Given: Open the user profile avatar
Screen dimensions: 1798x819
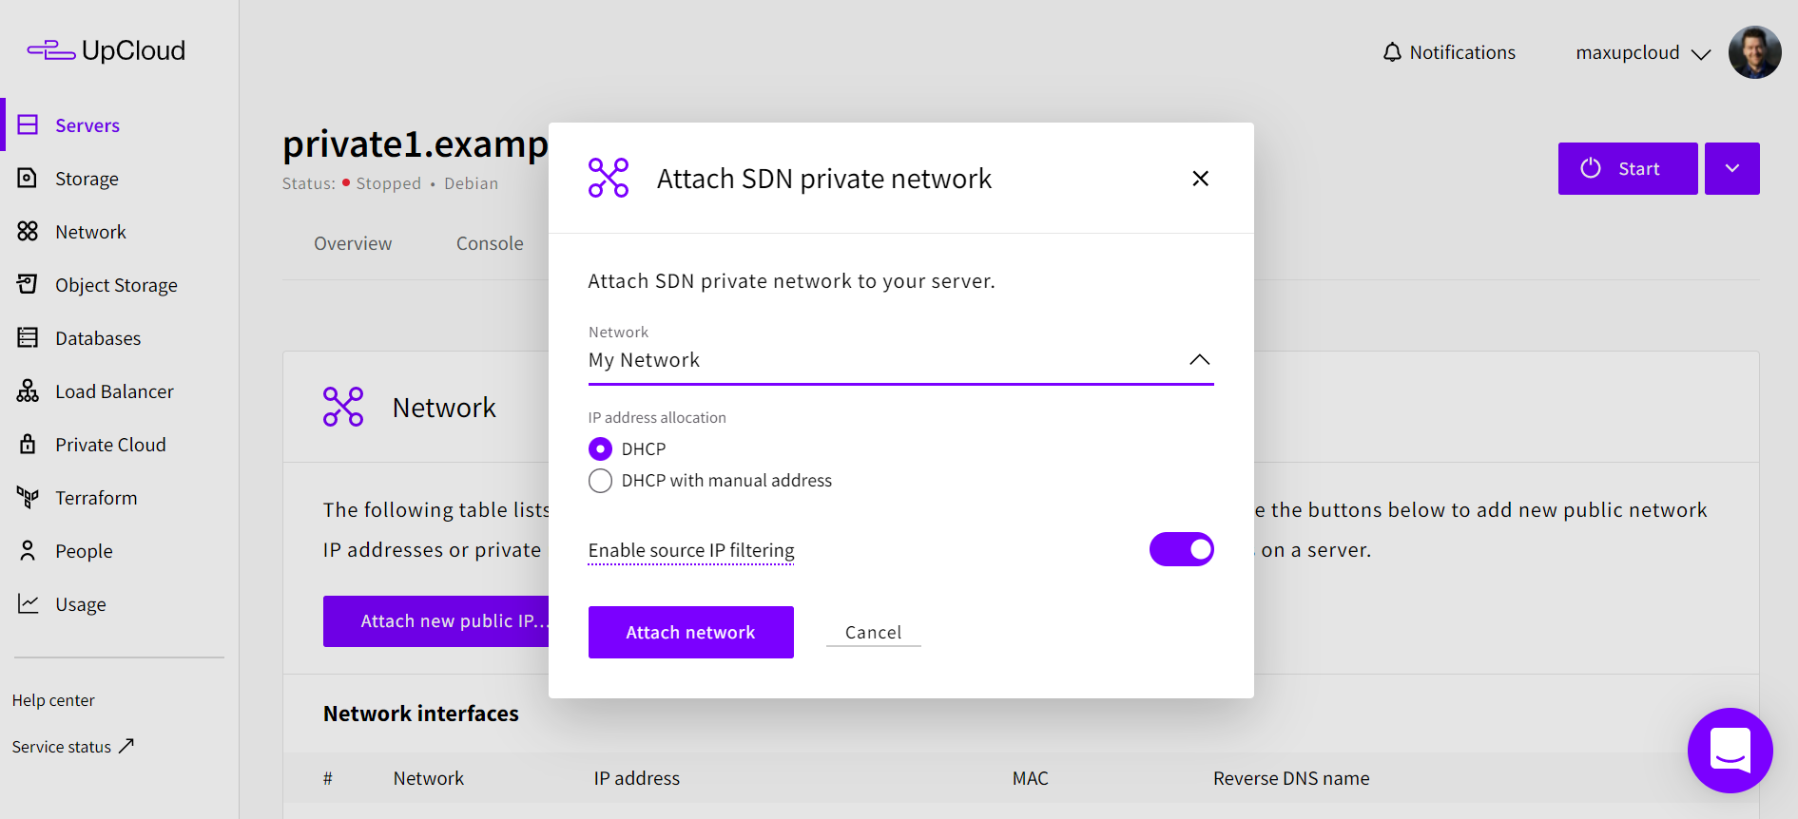Looking at the screenshot, I should coord(1754,52).
